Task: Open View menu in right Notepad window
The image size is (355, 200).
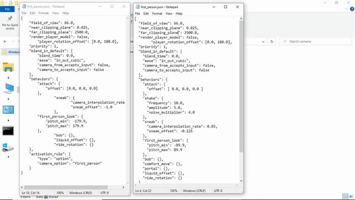Action: (169, 13)
